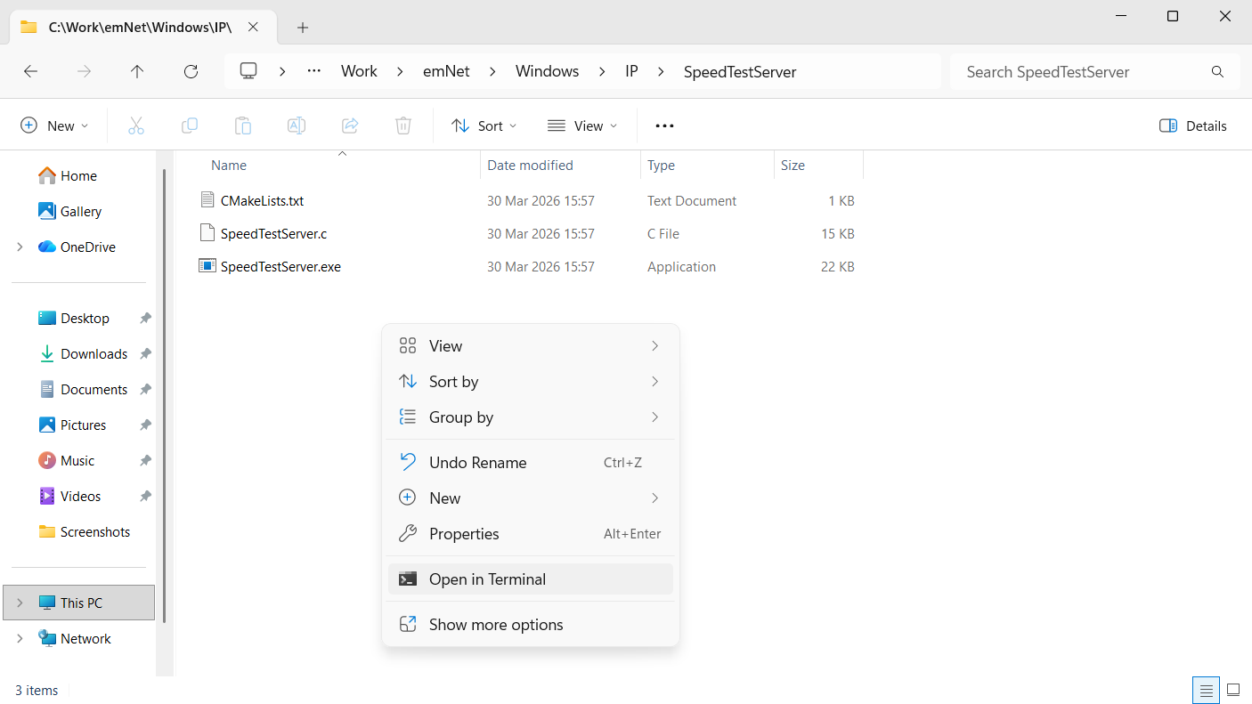Image resolution: width=1252 pixels, height=704 pixels.
Task: Select Show more options in the context menu
Action: 496,624
